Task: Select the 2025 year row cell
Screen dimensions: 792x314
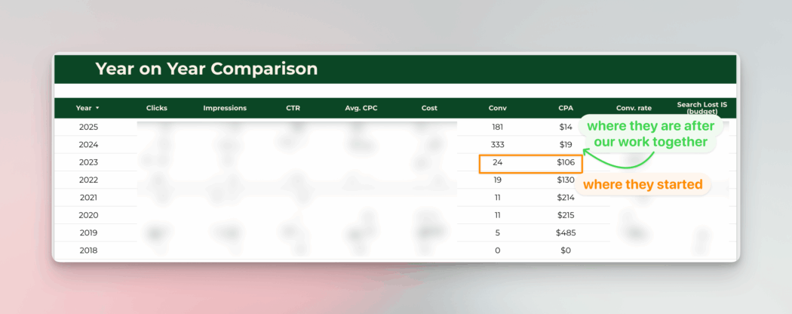Action: coord(88,127)
